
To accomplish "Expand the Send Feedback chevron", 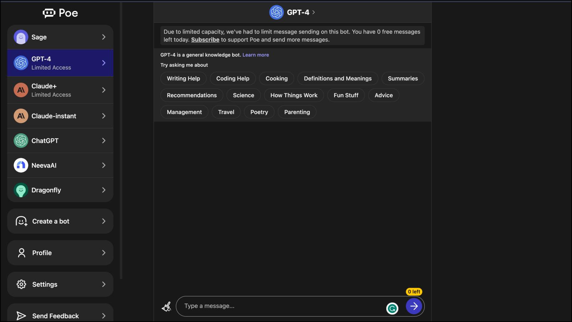I will click(104, 316).
